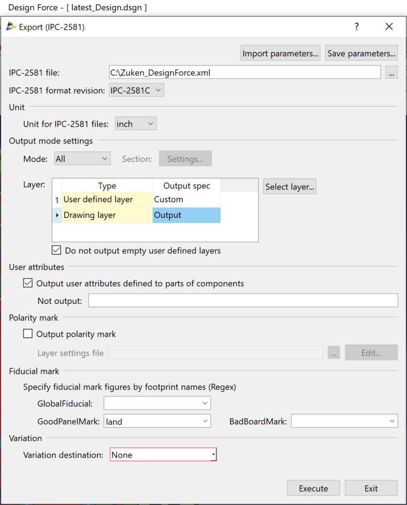Enable Output polarity mark
The height and width of the screenshot is (505, 407).
(27, 334)
